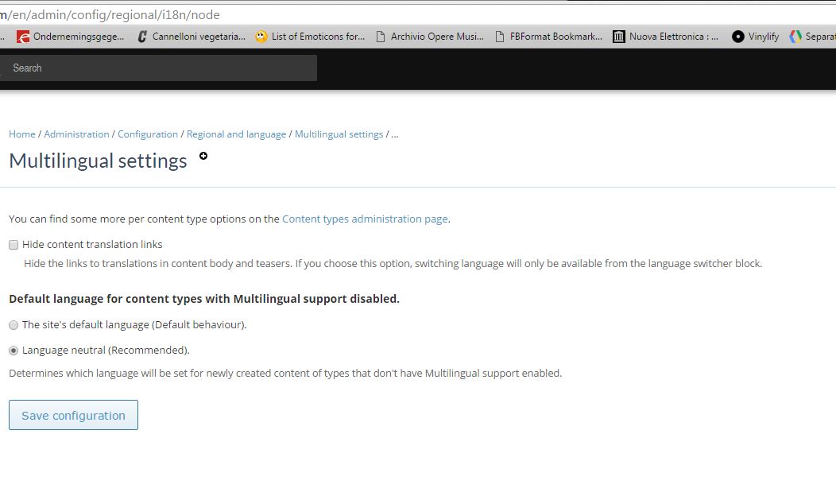Expand the breadcrumb ellipsis

click(394, 134)
